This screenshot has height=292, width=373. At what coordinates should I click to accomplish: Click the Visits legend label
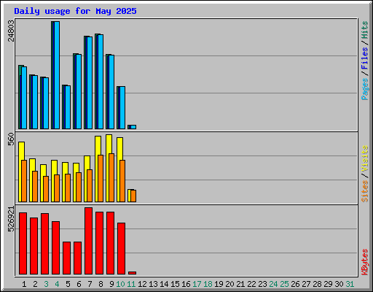pos(365,158)
